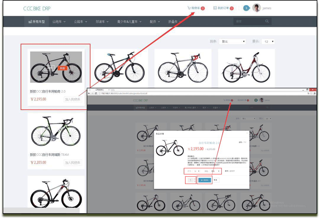Reload the page in the inset browser window
The height and width of the screenshot is (219, 320).
pyautogui.click(x=96, y=93)
